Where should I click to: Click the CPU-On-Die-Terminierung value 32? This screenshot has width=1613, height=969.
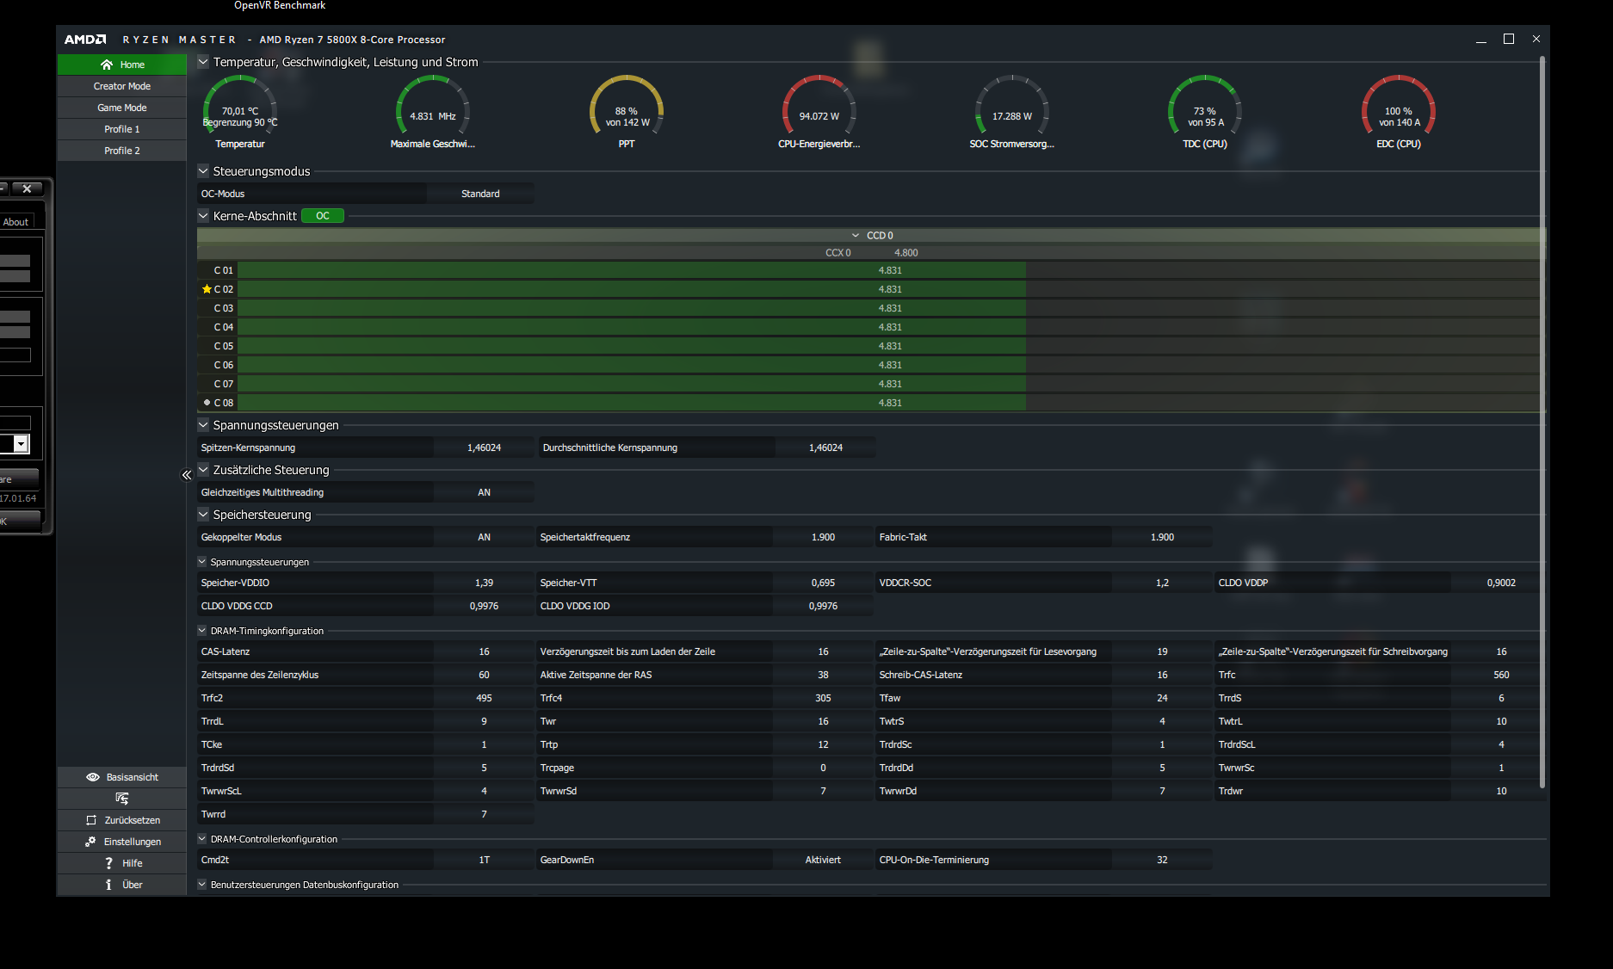(x=1162, y=860)
